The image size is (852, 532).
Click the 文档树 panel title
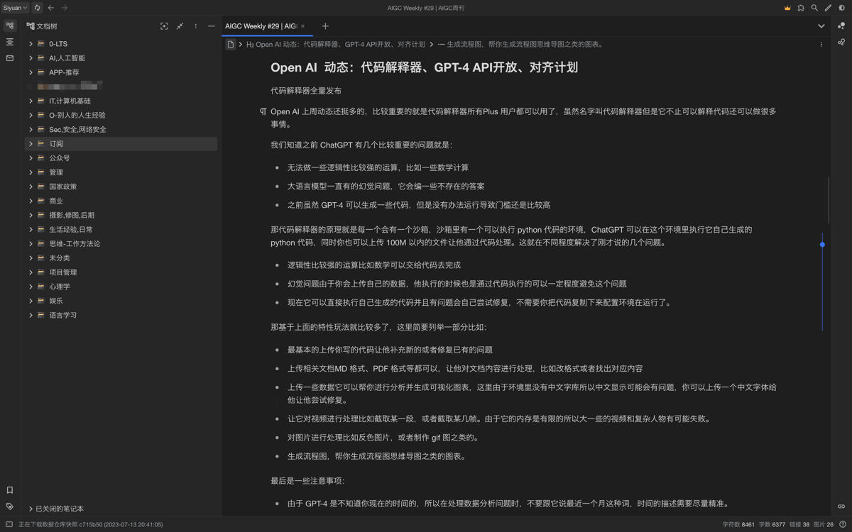coord(47,26)
